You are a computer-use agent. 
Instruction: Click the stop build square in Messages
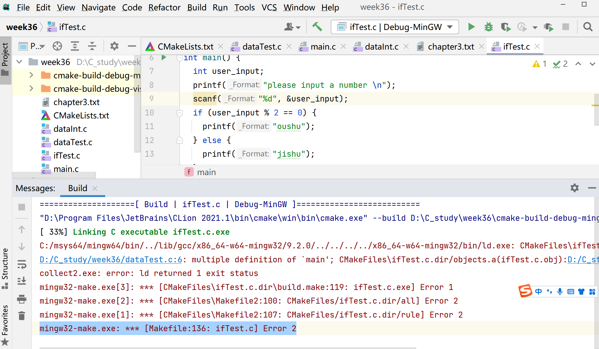click(x=22, y=207)
